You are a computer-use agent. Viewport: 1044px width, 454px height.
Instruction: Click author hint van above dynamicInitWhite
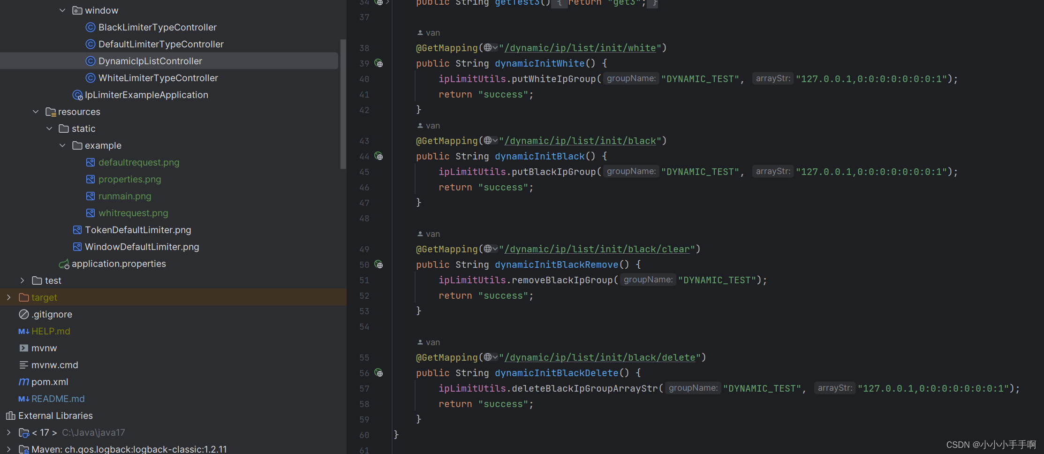pos(429,33)
